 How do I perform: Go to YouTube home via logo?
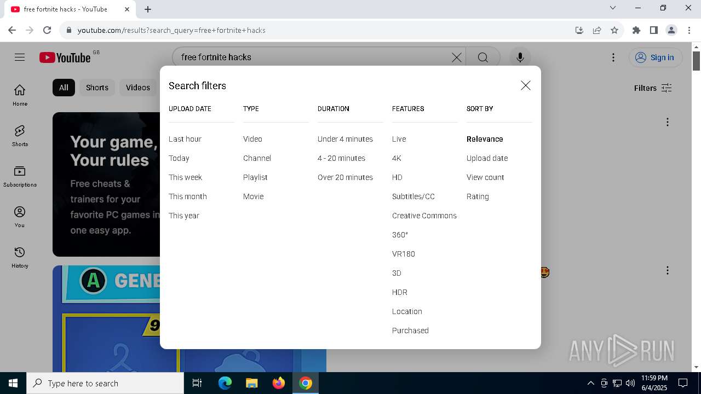(65, 57)
